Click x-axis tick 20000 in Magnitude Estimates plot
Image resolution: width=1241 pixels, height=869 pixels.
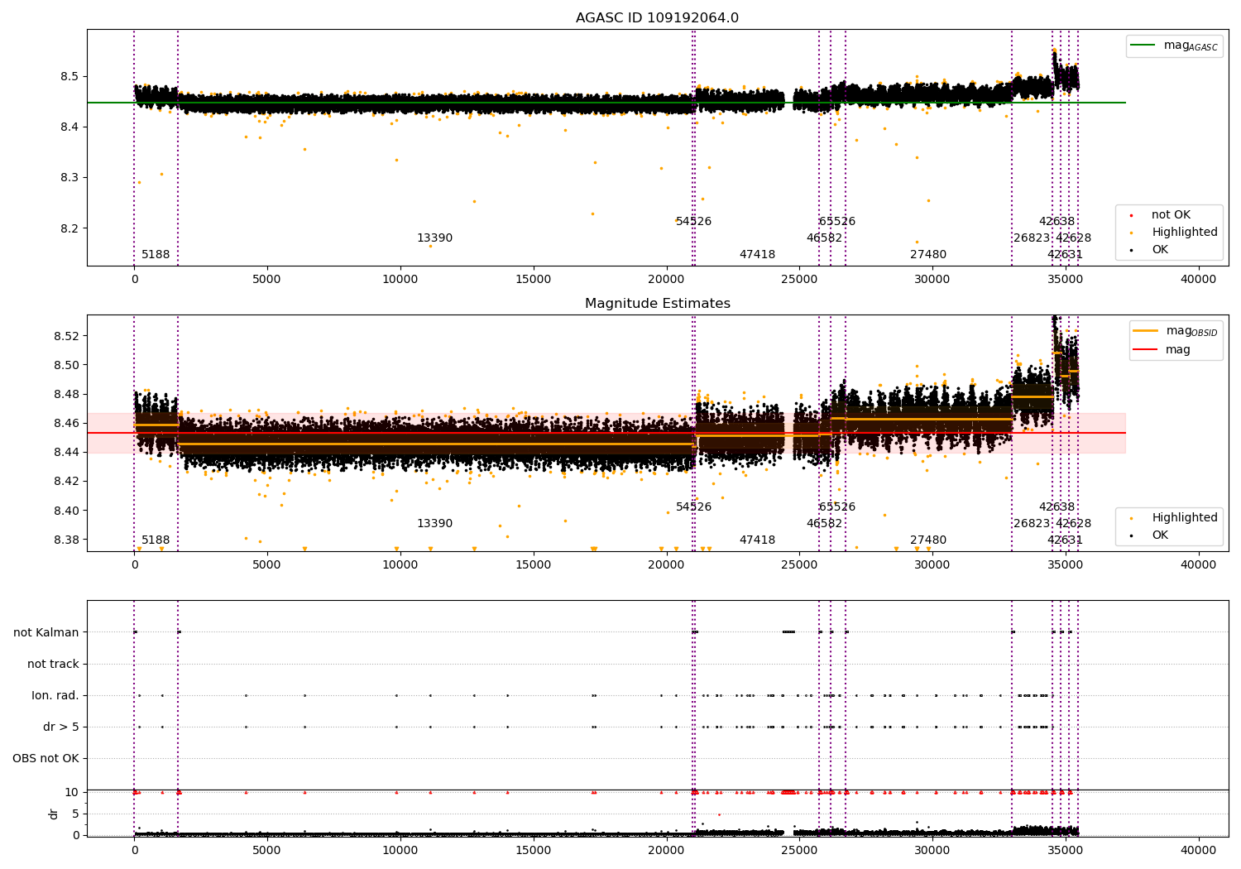coord(666,565)
